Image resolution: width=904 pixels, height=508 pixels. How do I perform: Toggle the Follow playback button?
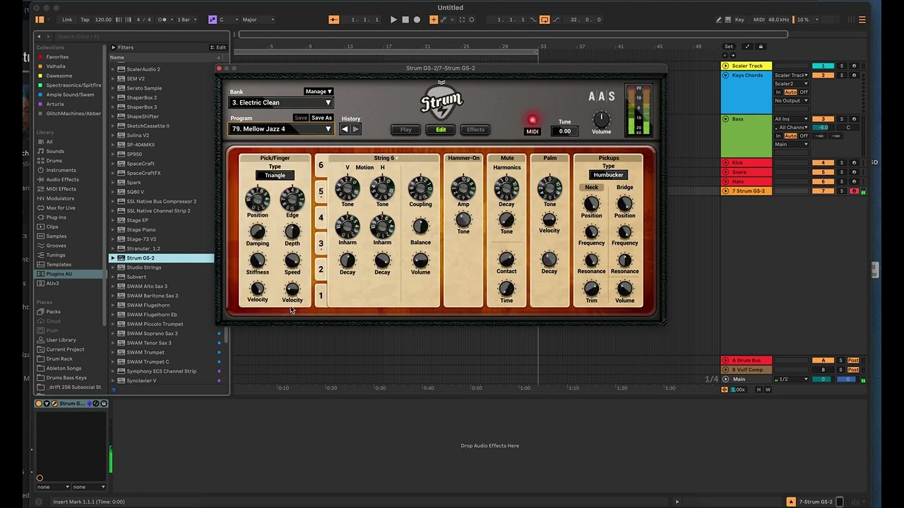tap(334, 20)
